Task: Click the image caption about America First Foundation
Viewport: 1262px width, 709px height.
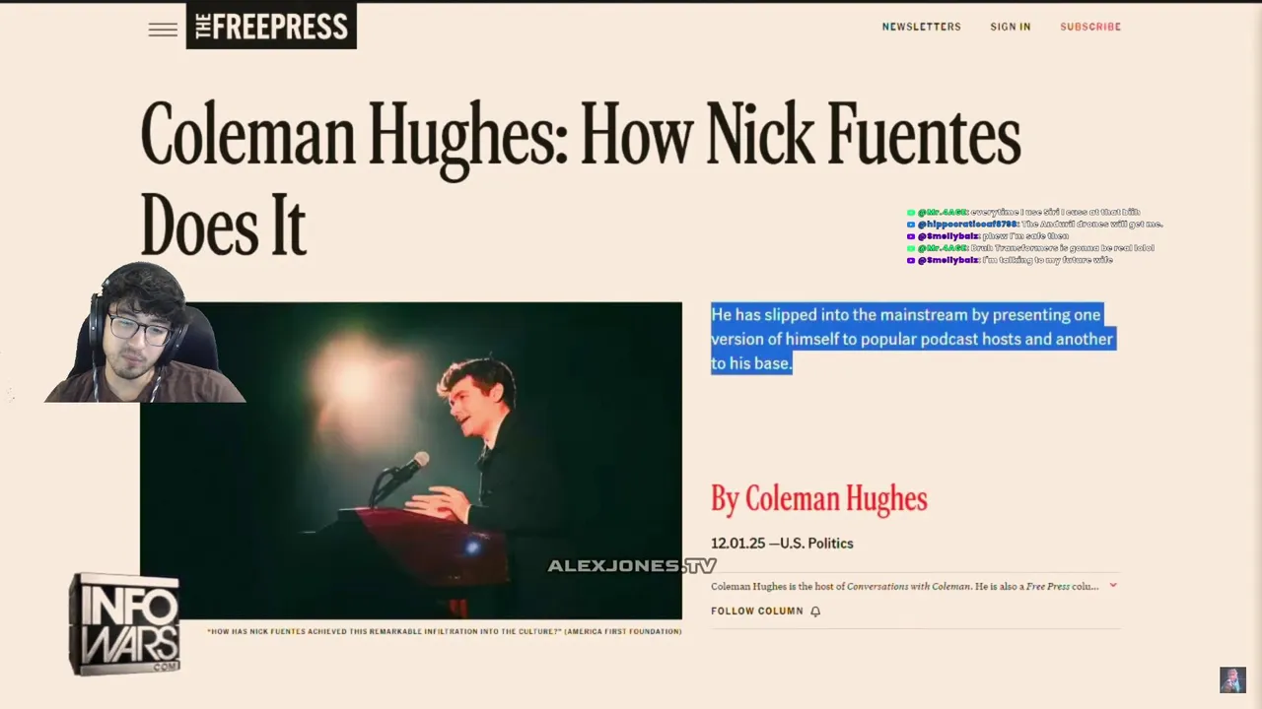Action: click(444, 630)
